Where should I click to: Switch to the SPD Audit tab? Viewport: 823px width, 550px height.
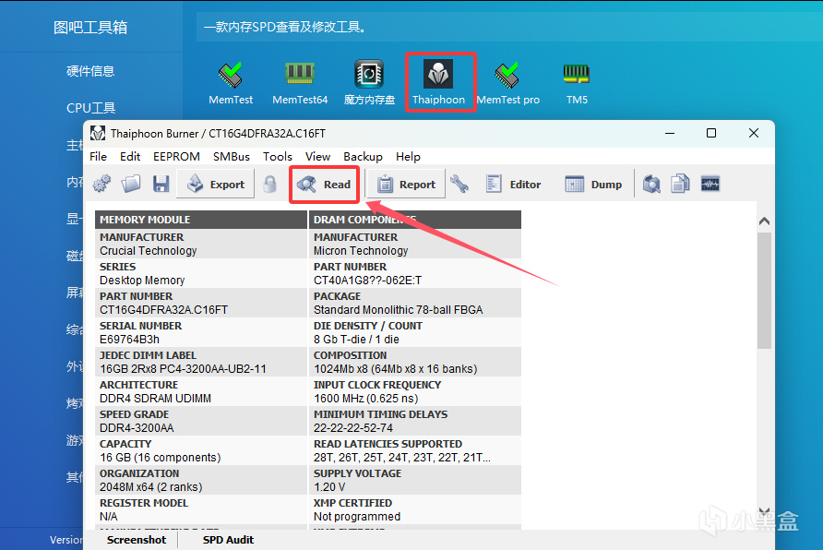point(228,540)
